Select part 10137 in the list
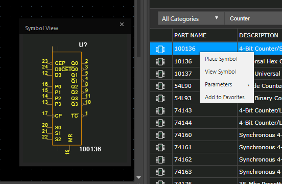282x184 pixels. pyautogui.click(x=183, y=74)
